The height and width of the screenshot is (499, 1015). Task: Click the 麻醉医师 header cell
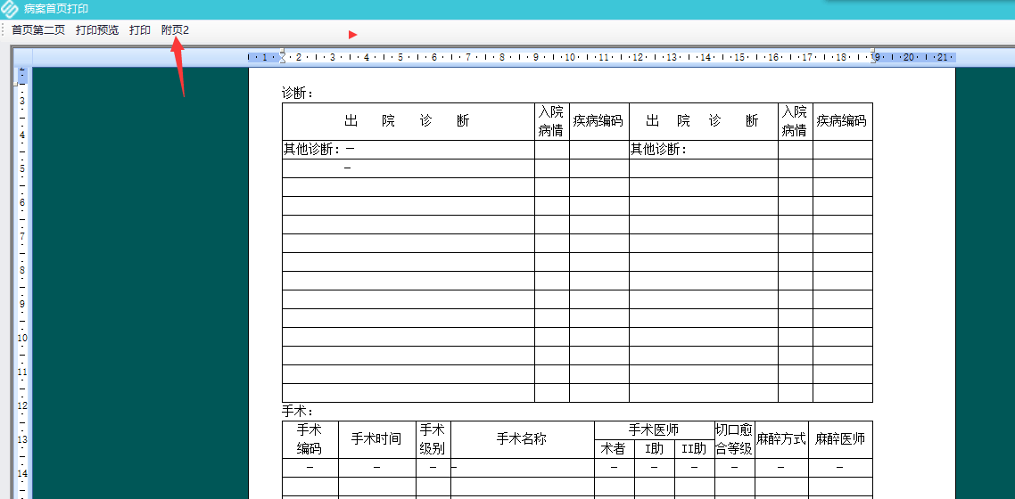(840, 439)
